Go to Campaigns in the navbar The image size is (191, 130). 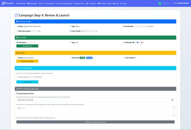click(32, 3)
